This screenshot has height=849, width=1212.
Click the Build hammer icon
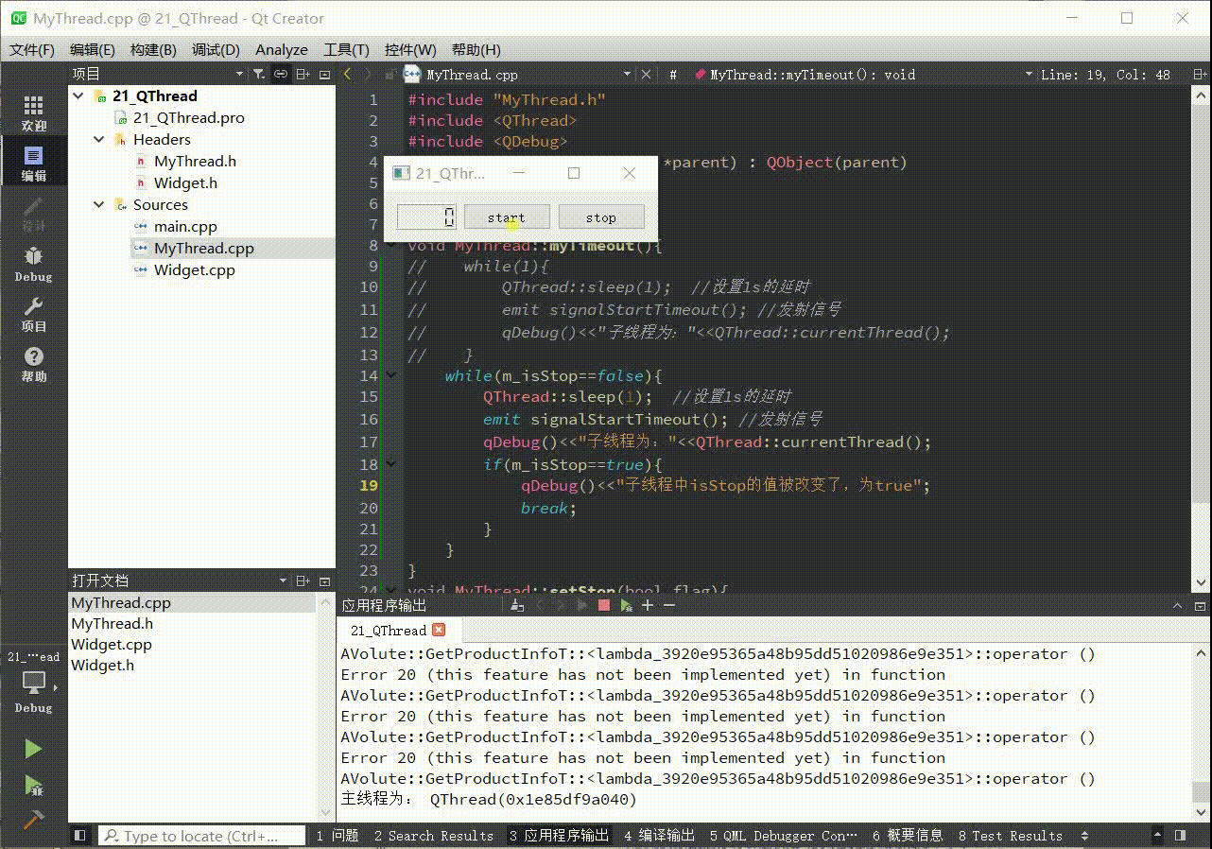[x=33, y=819]
